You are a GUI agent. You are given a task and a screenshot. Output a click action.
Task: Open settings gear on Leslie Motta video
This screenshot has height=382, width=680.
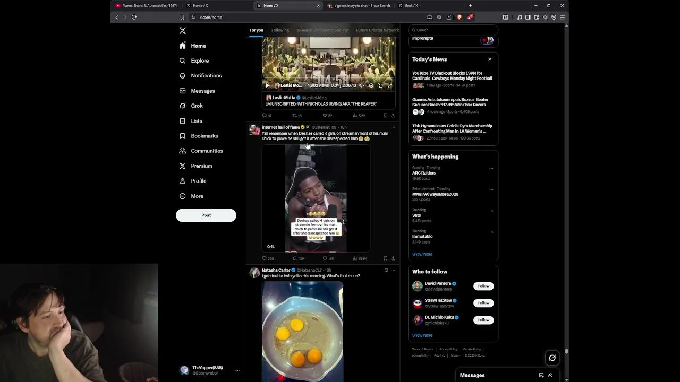coord(371,85)
